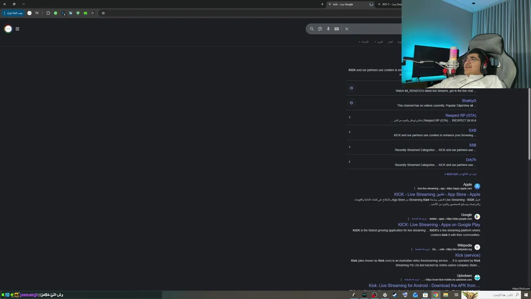Click history icon beside IM_RENZOO result
This screenshot has height=299, width=531.
351,88
